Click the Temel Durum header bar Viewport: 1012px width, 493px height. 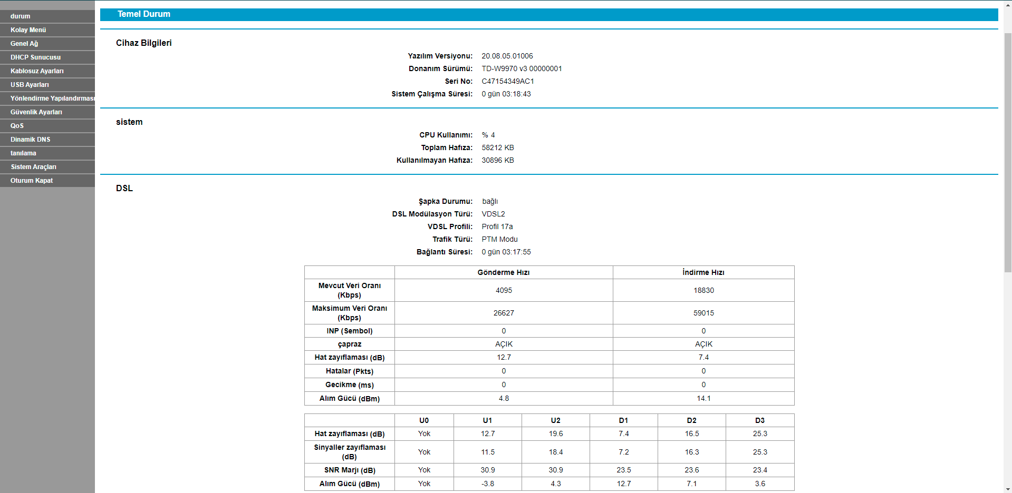[549, 14]
